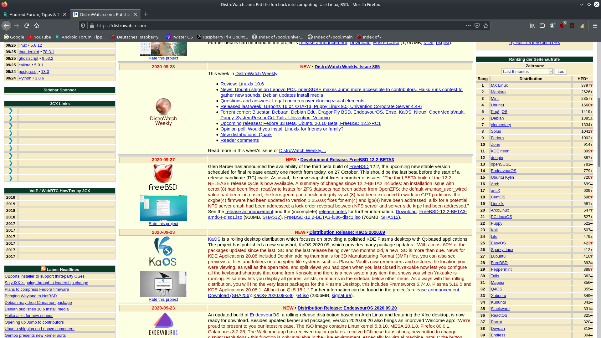Image resolution: width=601 pixels, height=338 pixels.
Task: Open the uBlock Origin extension popup
Action: coord(562,26)
